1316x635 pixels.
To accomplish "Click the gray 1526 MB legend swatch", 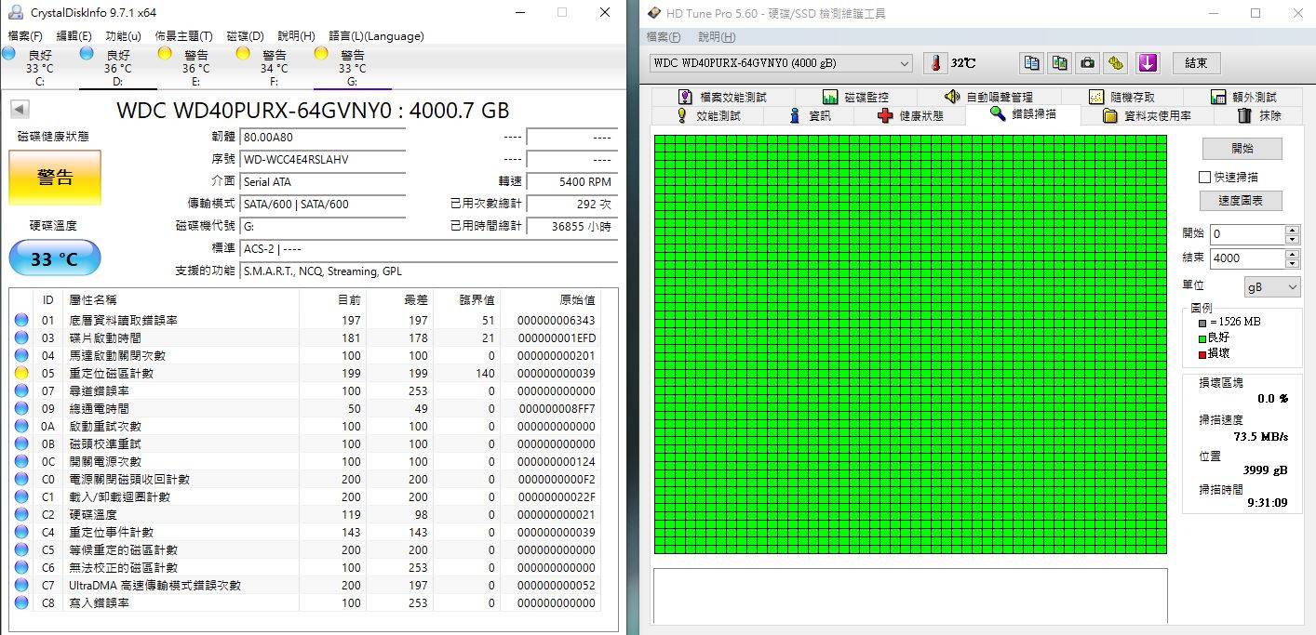I will click(1202, 323).
